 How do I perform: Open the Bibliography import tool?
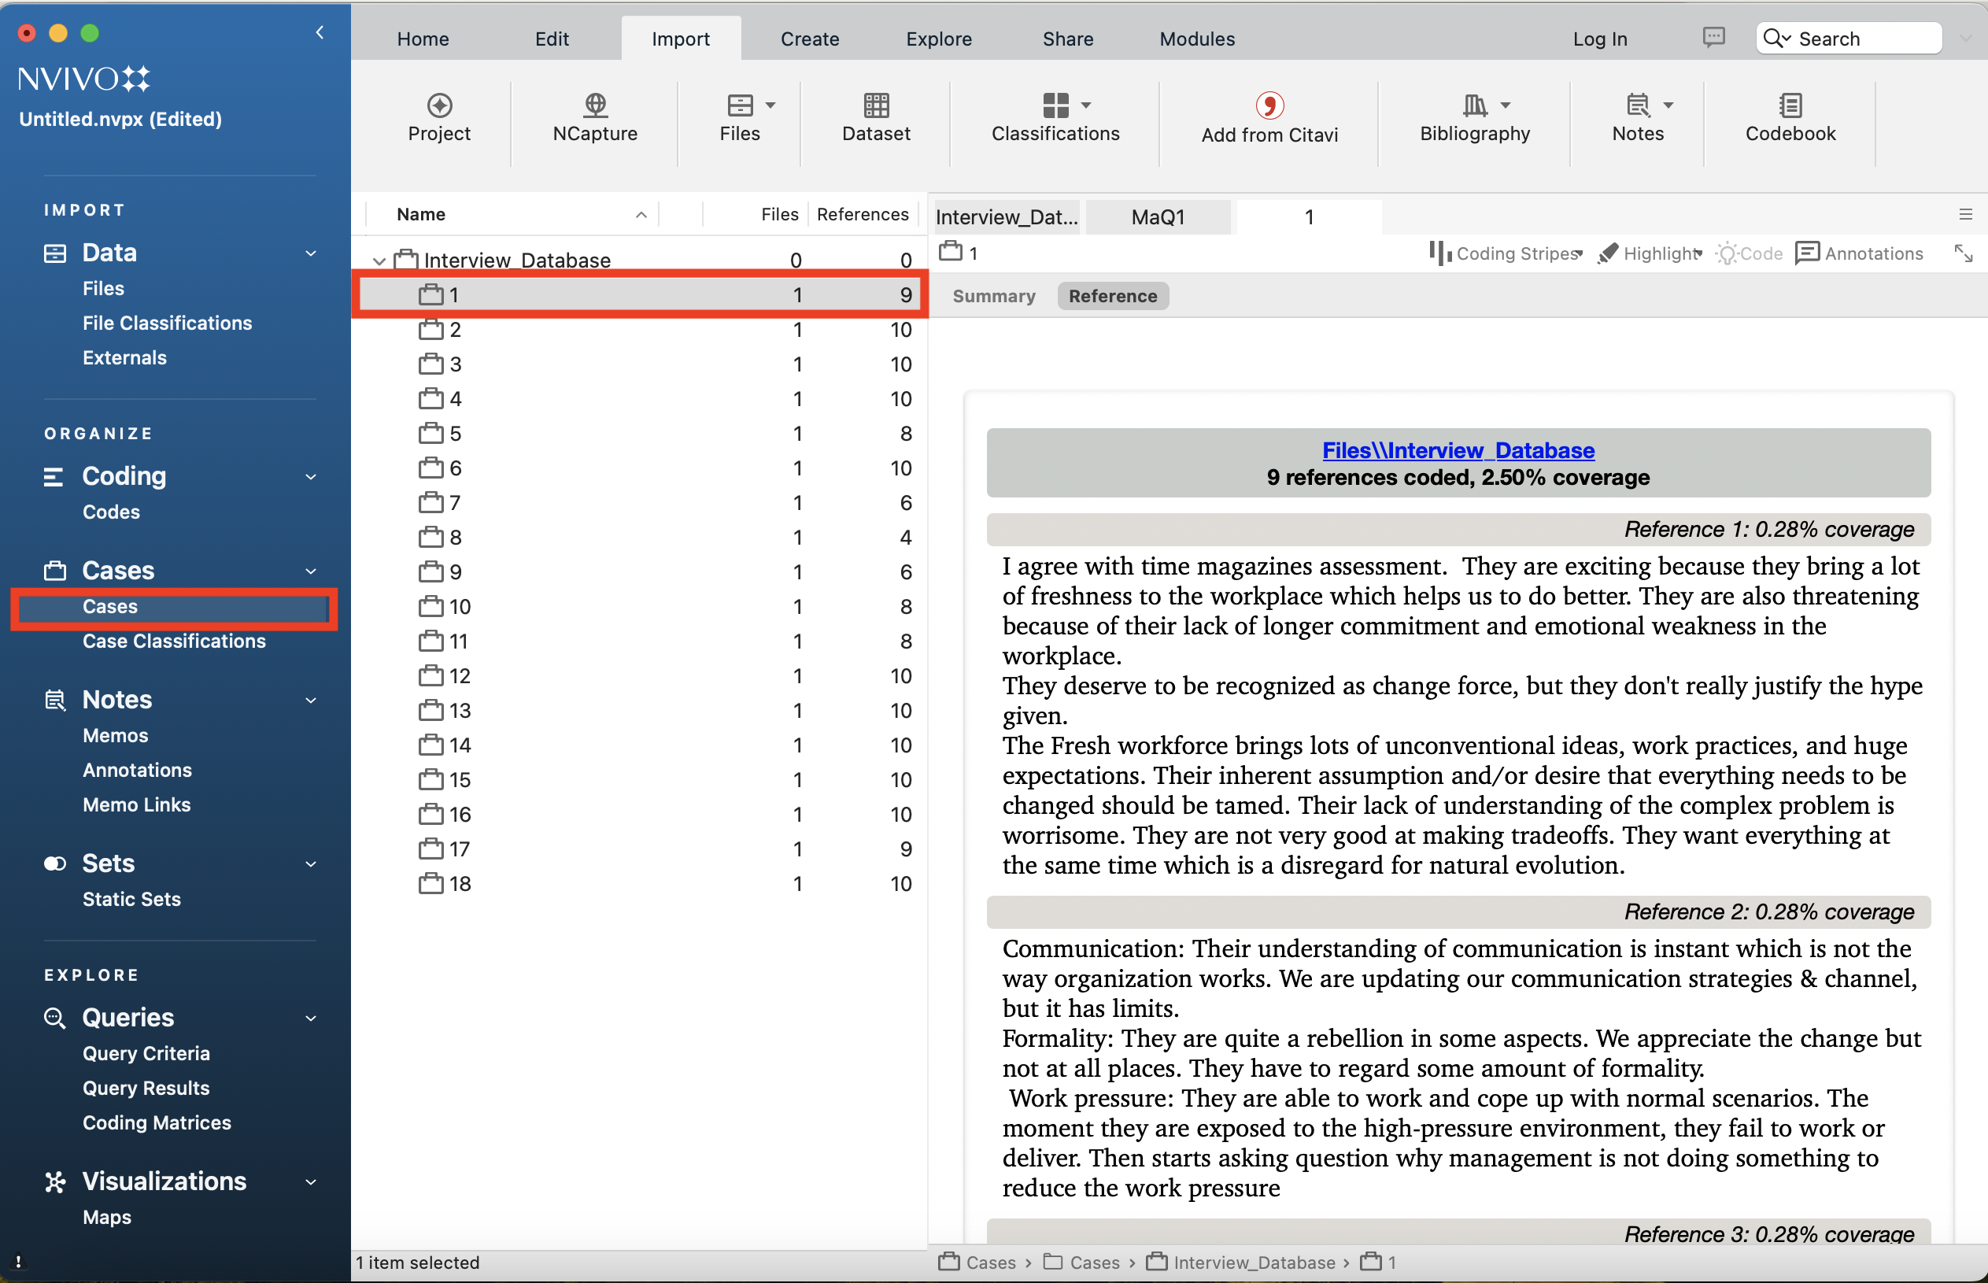coord(1473,116)
